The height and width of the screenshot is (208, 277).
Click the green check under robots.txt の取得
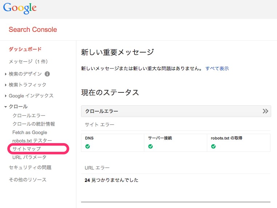click(x=213, y=146)
